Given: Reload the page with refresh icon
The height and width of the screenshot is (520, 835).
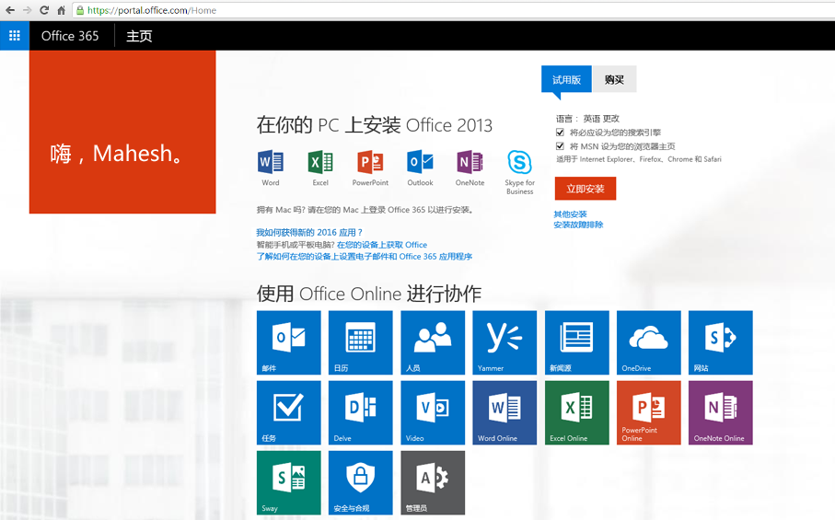Looking at the screenshot, I should click(44, 10).
